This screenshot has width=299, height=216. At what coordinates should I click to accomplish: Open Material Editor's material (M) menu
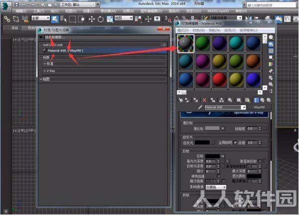click(199, 30)
